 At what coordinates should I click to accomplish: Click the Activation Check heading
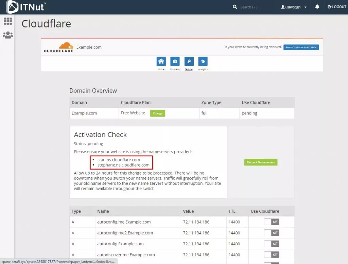(x=100, y=135)
